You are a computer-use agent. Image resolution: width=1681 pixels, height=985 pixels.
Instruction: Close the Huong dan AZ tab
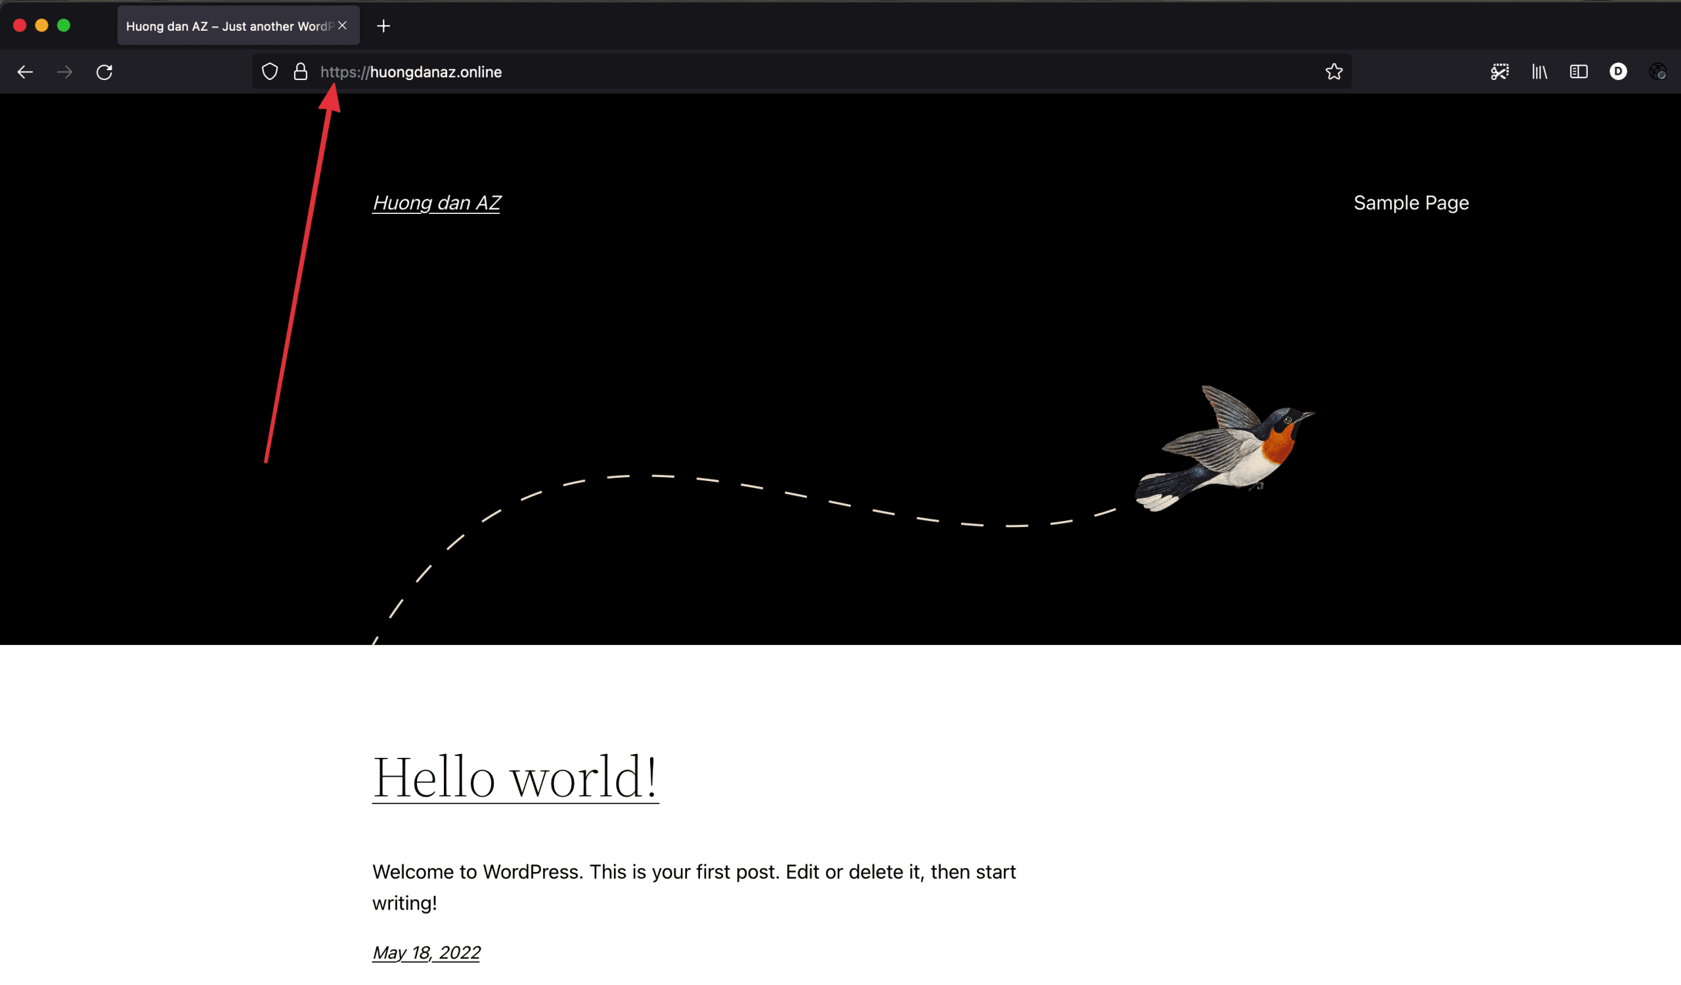click(x=342, y=26)
